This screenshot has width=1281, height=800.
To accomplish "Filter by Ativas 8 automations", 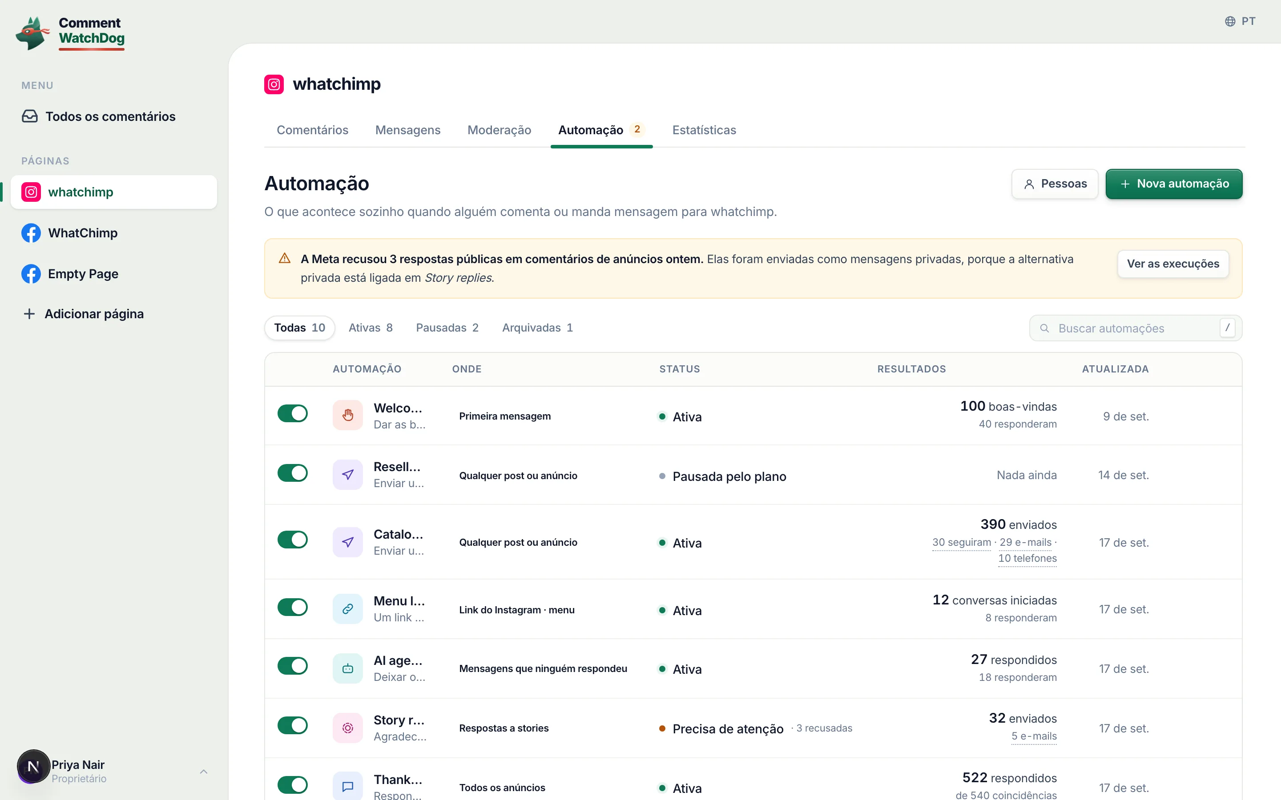I will tap(371, 328).
